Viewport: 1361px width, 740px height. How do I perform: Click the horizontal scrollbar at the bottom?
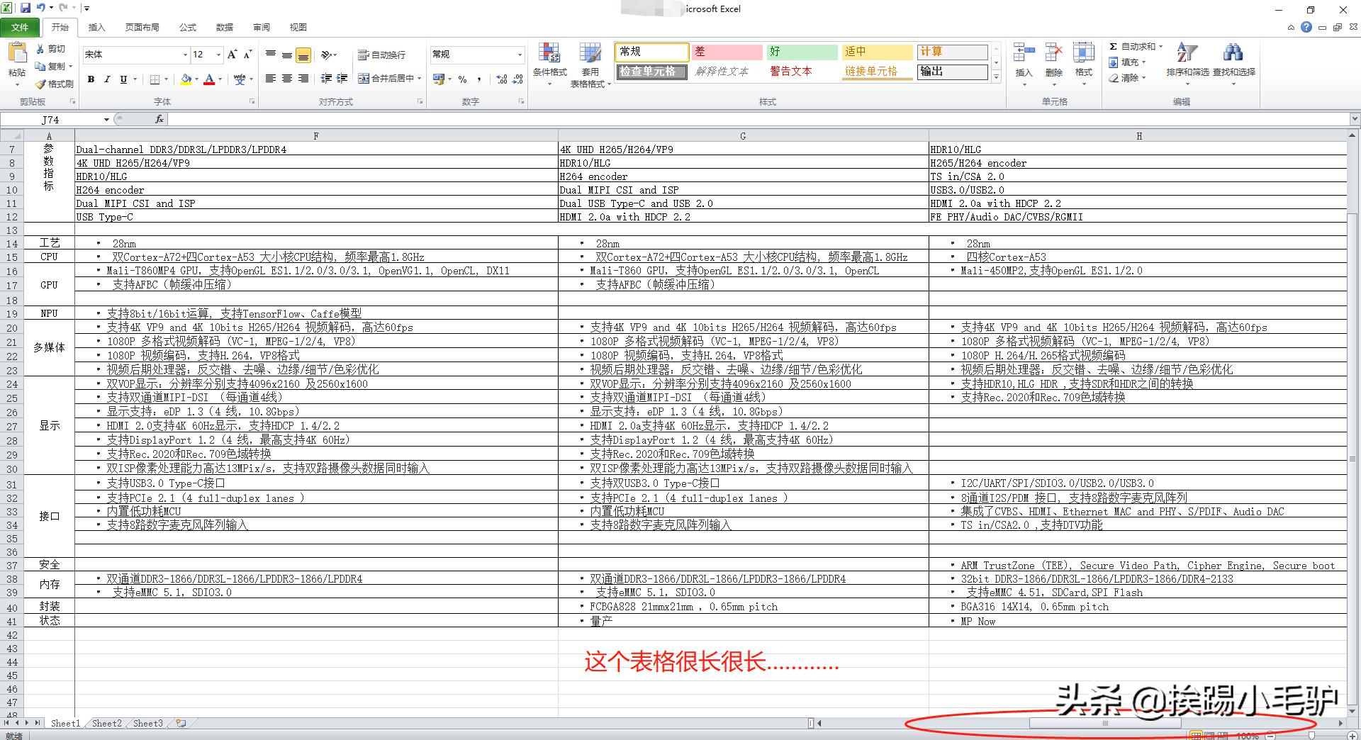(1104, 723)
